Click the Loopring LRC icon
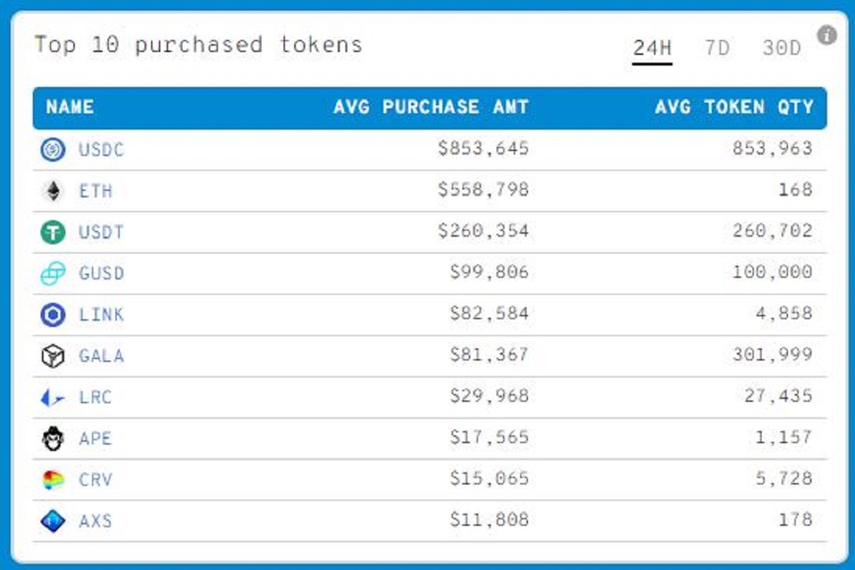The height and width of the screenshot is (570, 855). coord(53,398)
